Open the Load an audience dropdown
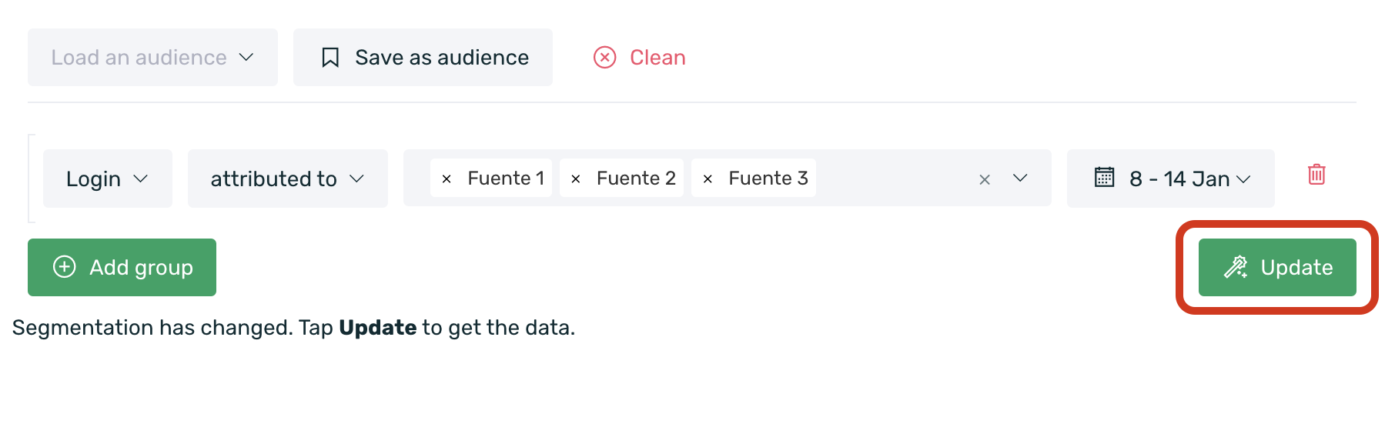Screen dimensions: 1395x434 [x=152, y=58]
